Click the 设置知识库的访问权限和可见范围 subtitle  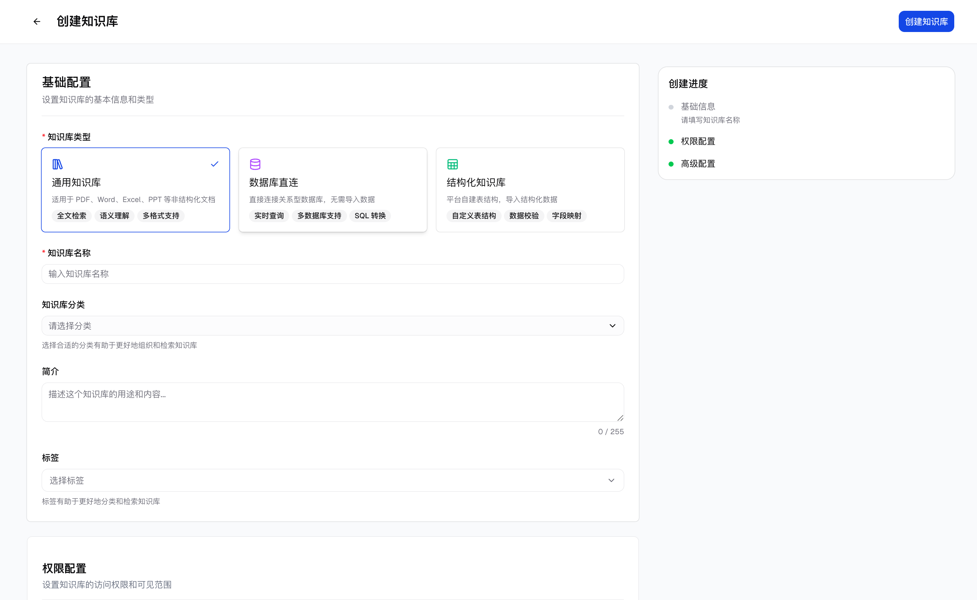click(x=107, y=585)
